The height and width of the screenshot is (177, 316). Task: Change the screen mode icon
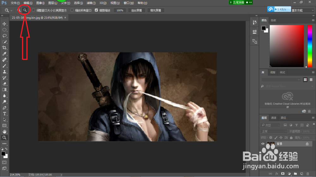tap(4, 168)
